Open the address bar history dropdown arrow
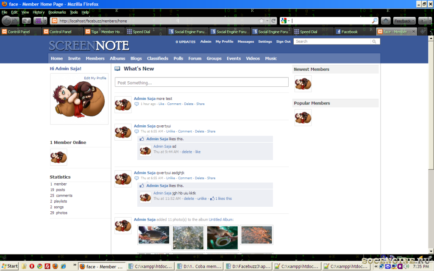 coord(267,21)
